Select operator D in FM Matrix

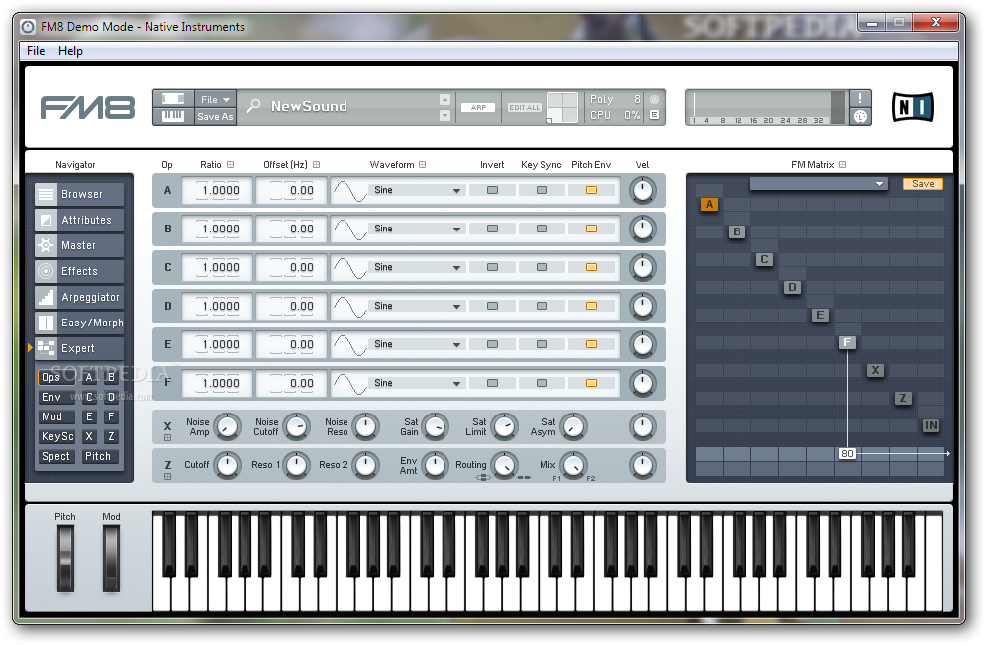coord(792,287)
